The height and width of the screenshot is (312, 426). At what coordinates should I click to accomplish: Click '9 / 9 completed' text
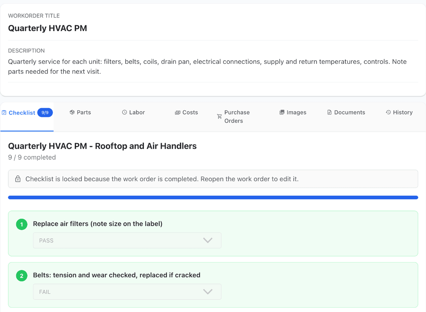pyautogui.click(x=32, y=157)
